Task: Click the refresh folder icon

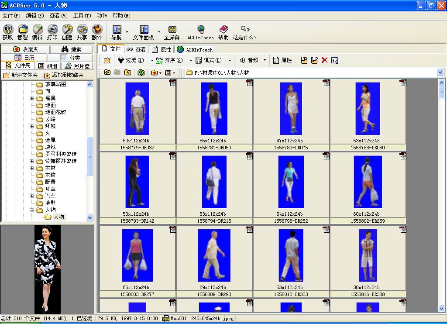Action: pos(141,72)
